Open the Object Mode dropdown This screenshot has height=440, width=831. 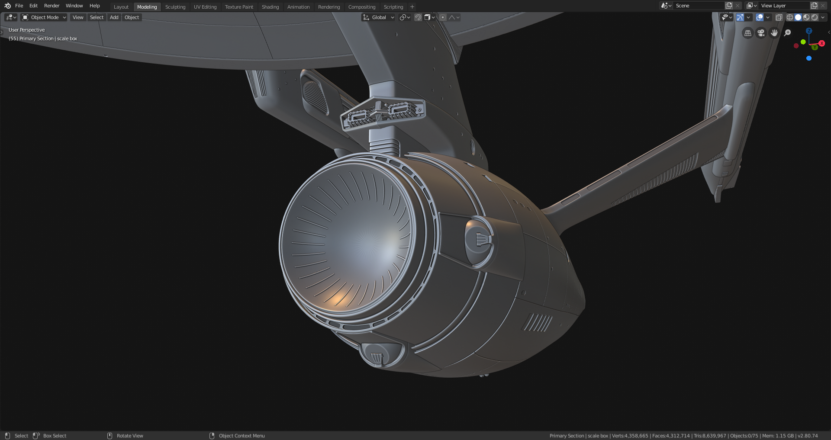[44, 17]
